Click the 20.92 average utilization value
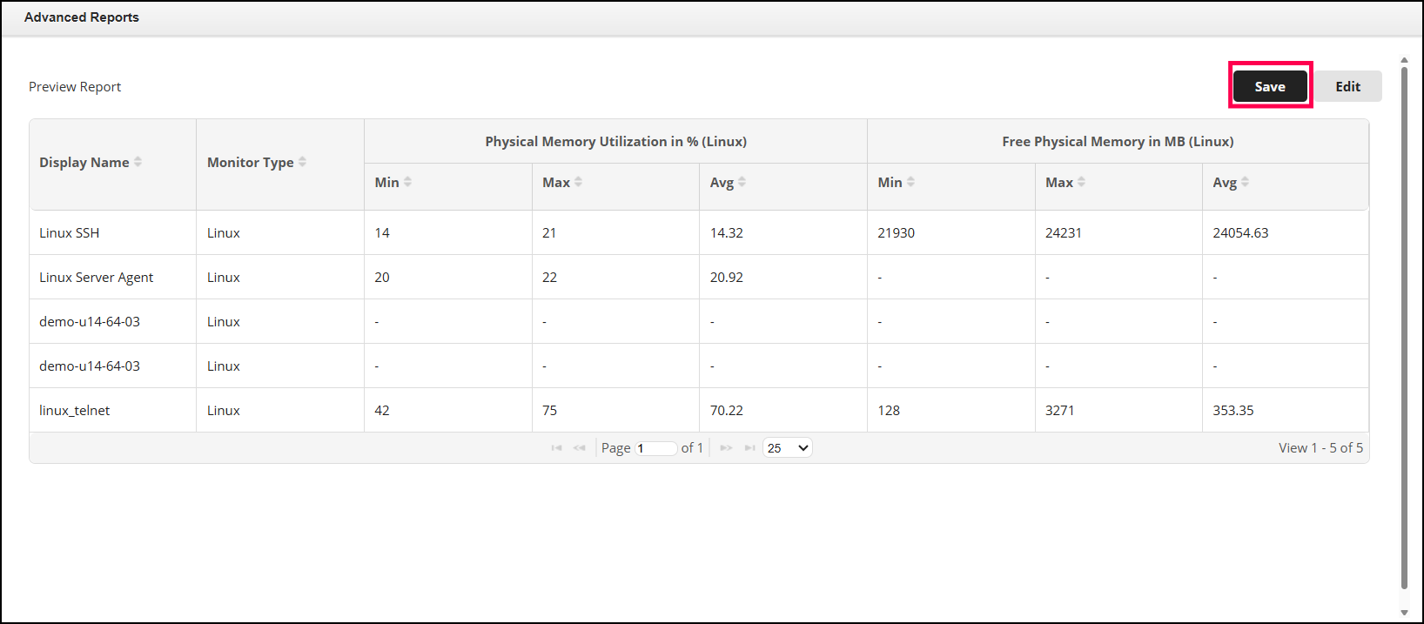 tap(726, 277)
